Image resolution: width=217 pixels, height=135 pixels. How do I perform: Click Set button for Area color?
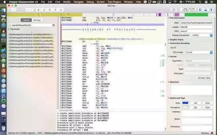pos(196,103)
